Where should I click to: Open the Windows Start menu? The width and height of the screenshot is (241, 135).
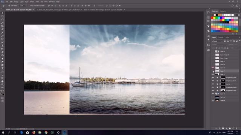pos(3,132)
